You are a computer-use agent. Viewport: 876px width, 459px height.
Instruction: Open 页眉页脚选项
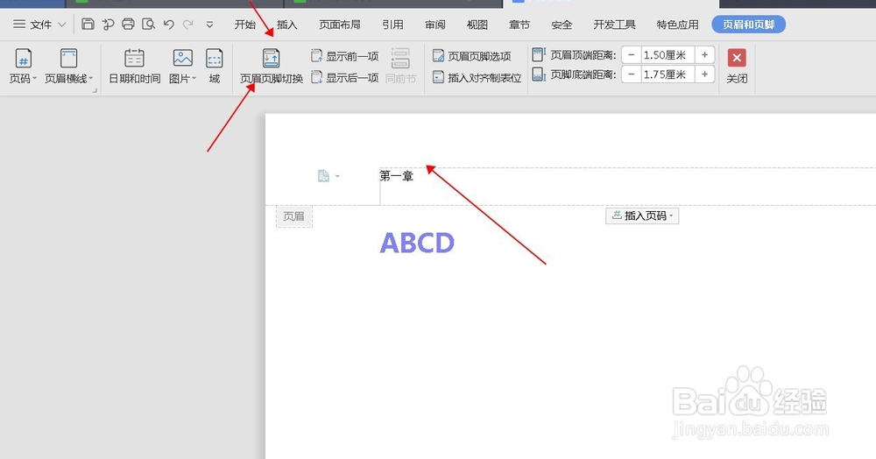point(472,56)
